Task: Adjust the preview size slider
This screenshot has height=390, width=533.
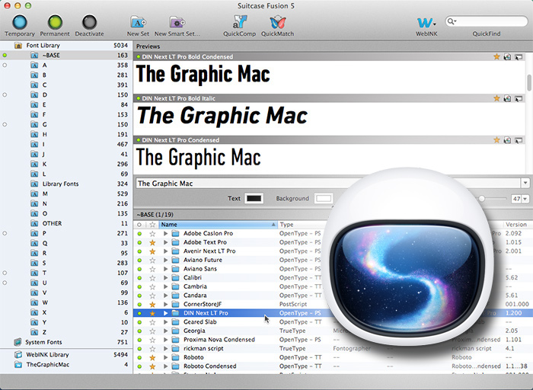Action: pos(482,199)
